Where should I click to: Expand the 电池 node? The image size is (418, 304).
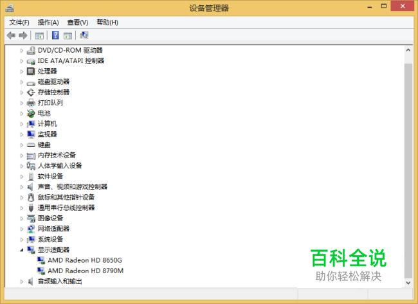point(22,114)
